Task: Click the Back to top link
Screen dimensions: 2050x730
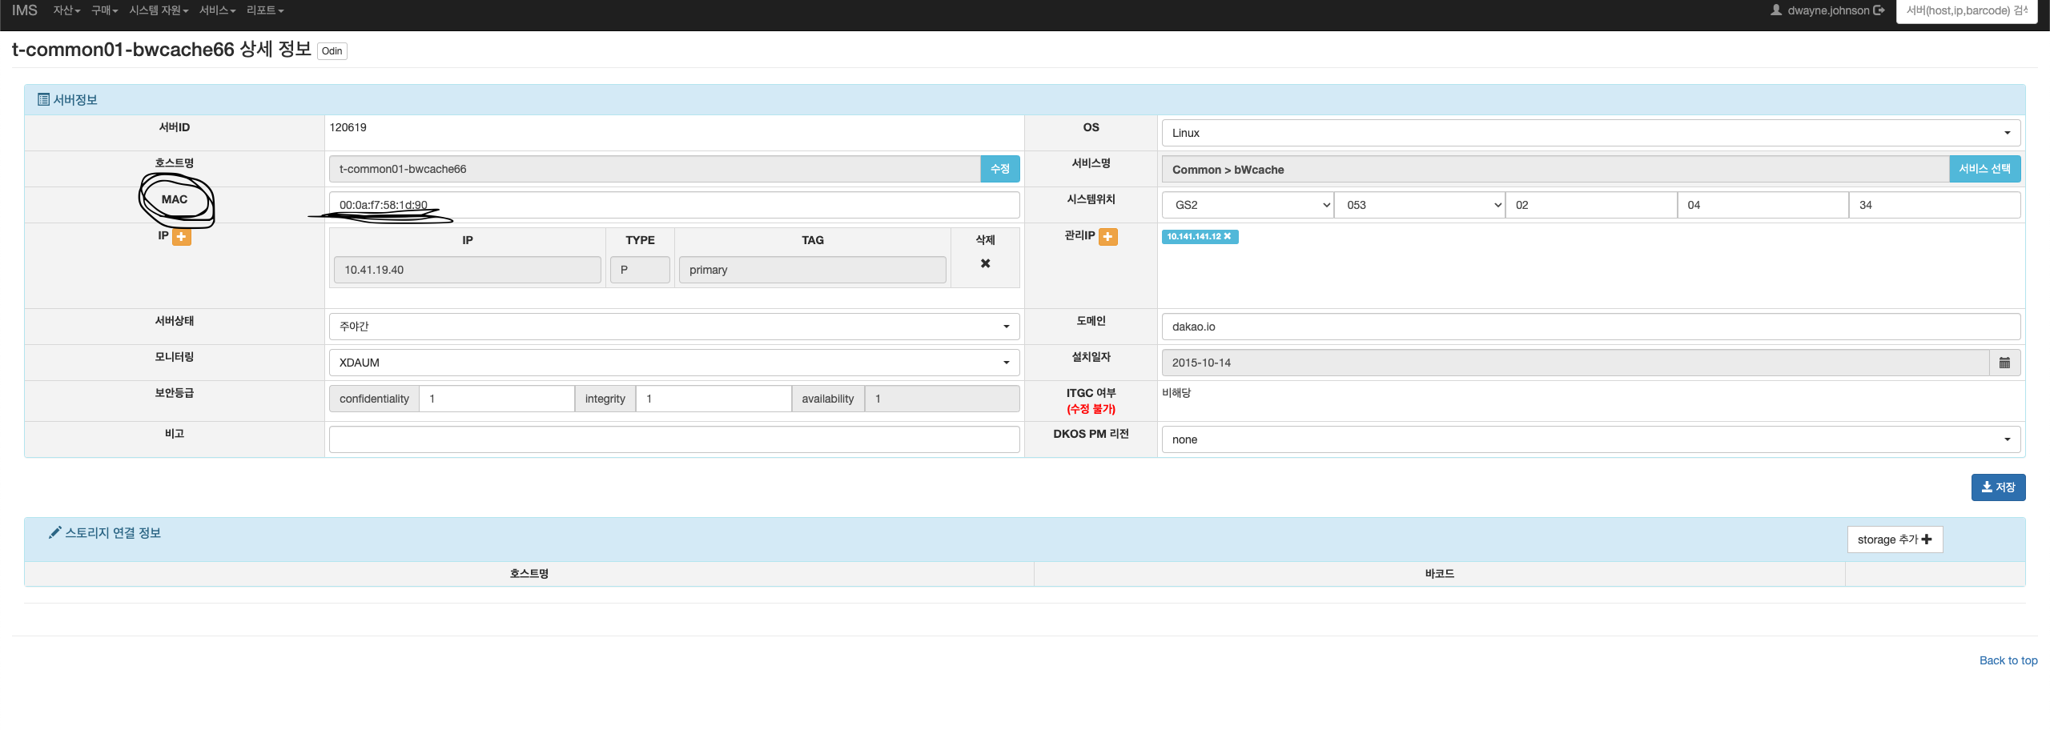Action: pyautogui.click(x=2008, y=660)
